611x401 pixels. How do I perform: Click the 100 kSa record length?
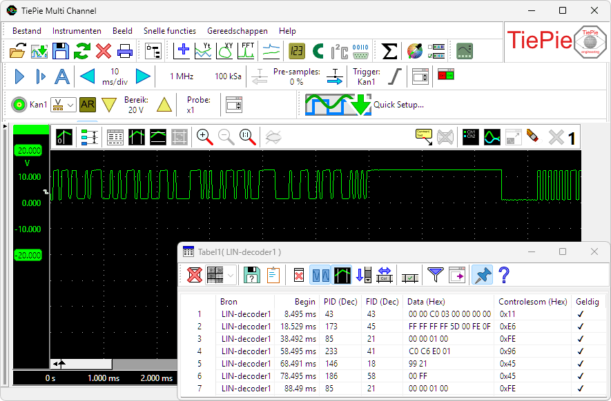click(x=228, y=76)
